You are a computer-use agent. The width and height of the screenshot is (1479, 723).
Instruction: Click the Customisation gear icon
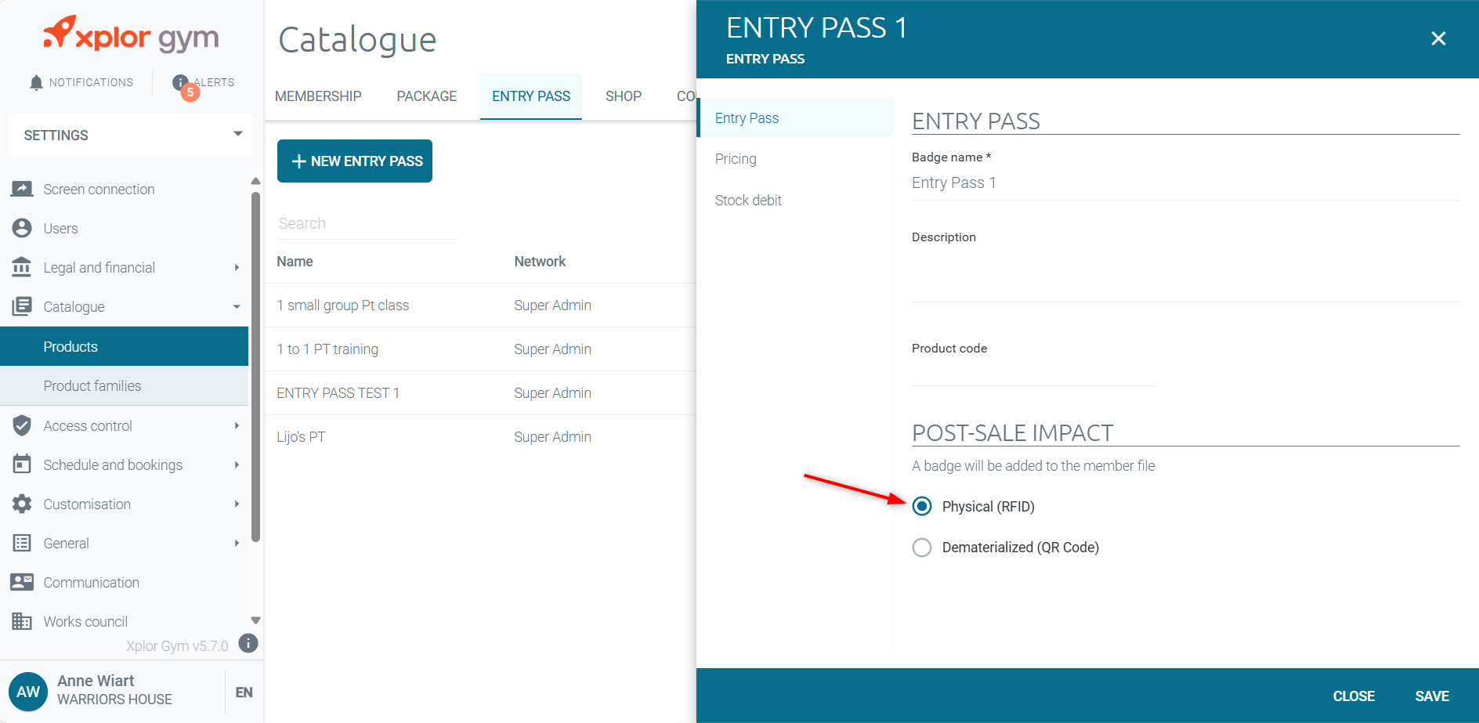[x=22, y=504]
